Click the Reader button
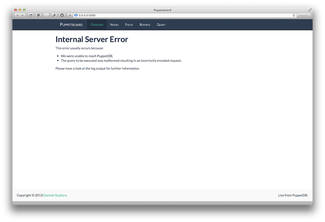 (303, 15)
